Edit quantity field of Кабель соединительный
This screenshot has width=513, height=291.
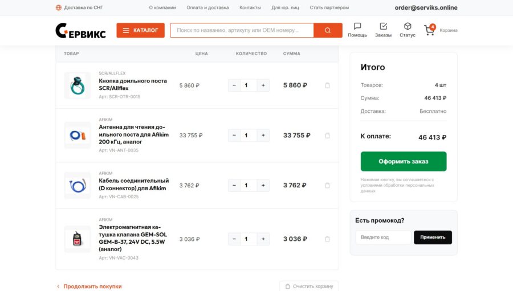[x=249, y=186]
